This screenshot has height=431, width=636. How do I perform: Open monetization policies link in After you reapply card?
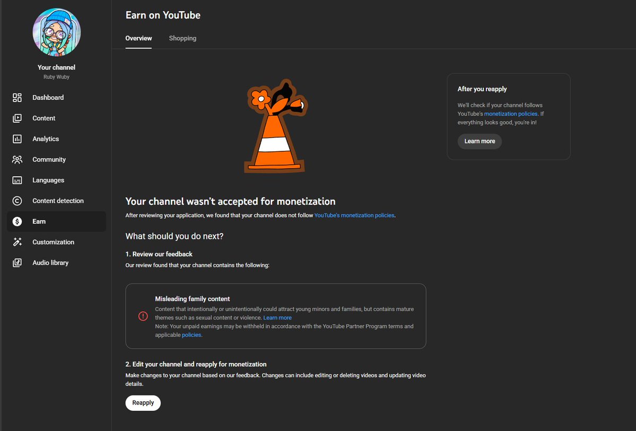click(x=511, y=114)
